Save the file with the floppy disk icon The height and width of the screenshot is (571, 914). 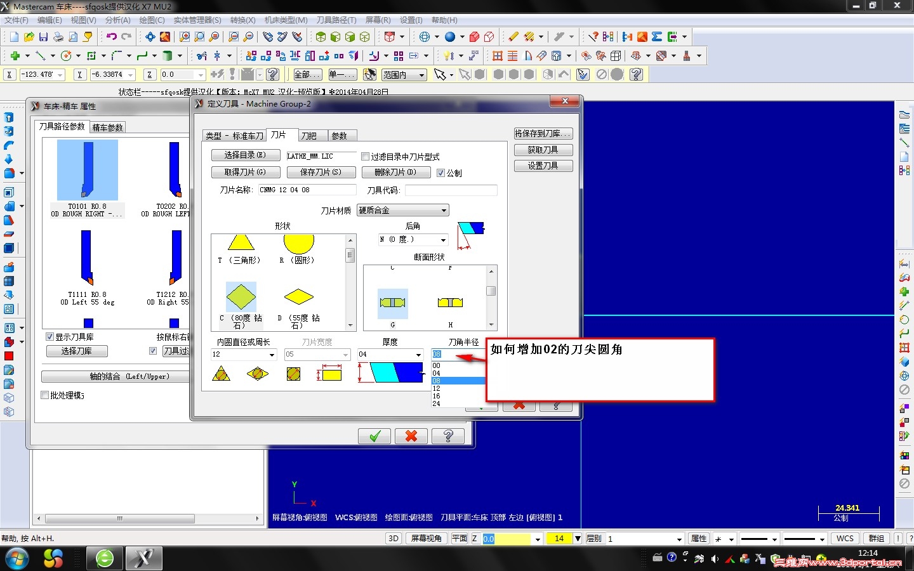pos(43,37)
